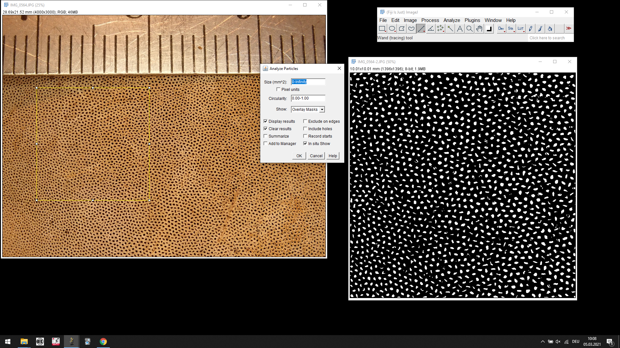Click the Circularity input field

[308, 99]
